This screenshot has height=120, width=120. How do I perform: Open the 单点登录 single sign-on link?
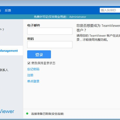(33, 81)
